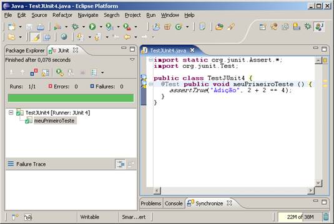Click the New wizard toolbar icon

coord(12,27)
